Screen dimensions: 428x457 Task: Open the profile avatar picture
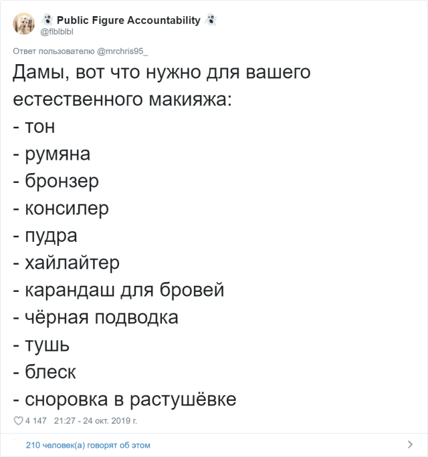click(24, 23)
